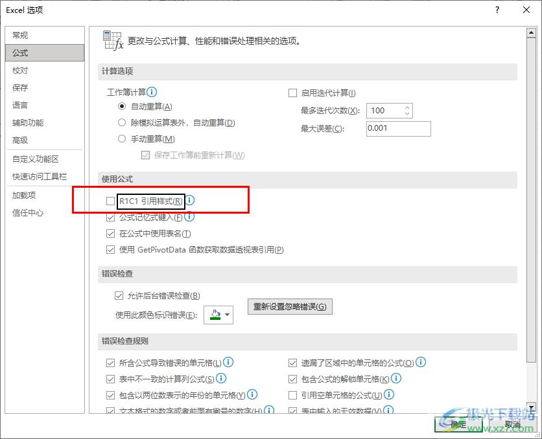Open 校对 options category
The width and height of the screenshot is (542, 439).
[45, 71]
